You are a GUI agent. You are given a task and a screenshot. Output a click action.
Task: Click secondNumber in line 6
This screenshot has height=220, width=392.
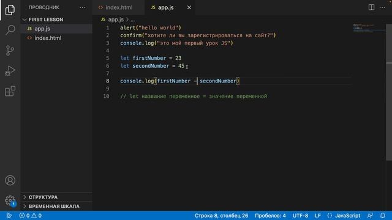(x=151, y=66)
